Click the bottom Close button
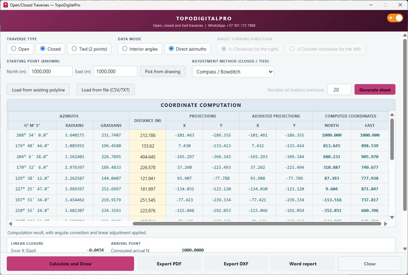The height and width of the screenshot is (276, 408). pyautogui.click(x=370, y=263)
